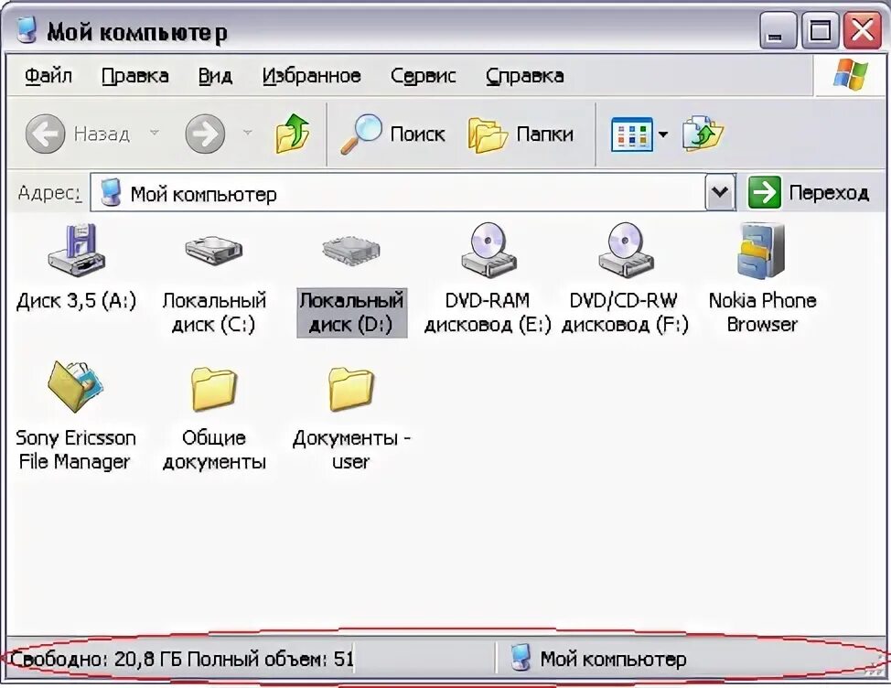Open Поиск search from the toolbar
The width and height of the screenshot is (891, 688).
tap(392, 134)
